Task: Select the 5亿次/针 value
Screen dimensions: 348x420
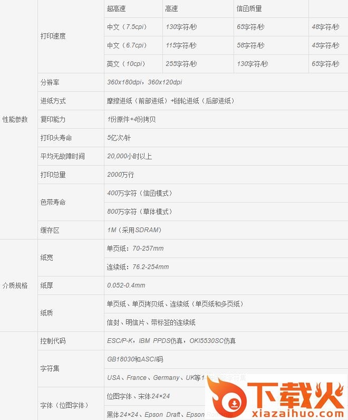Action: pos(119,138)
